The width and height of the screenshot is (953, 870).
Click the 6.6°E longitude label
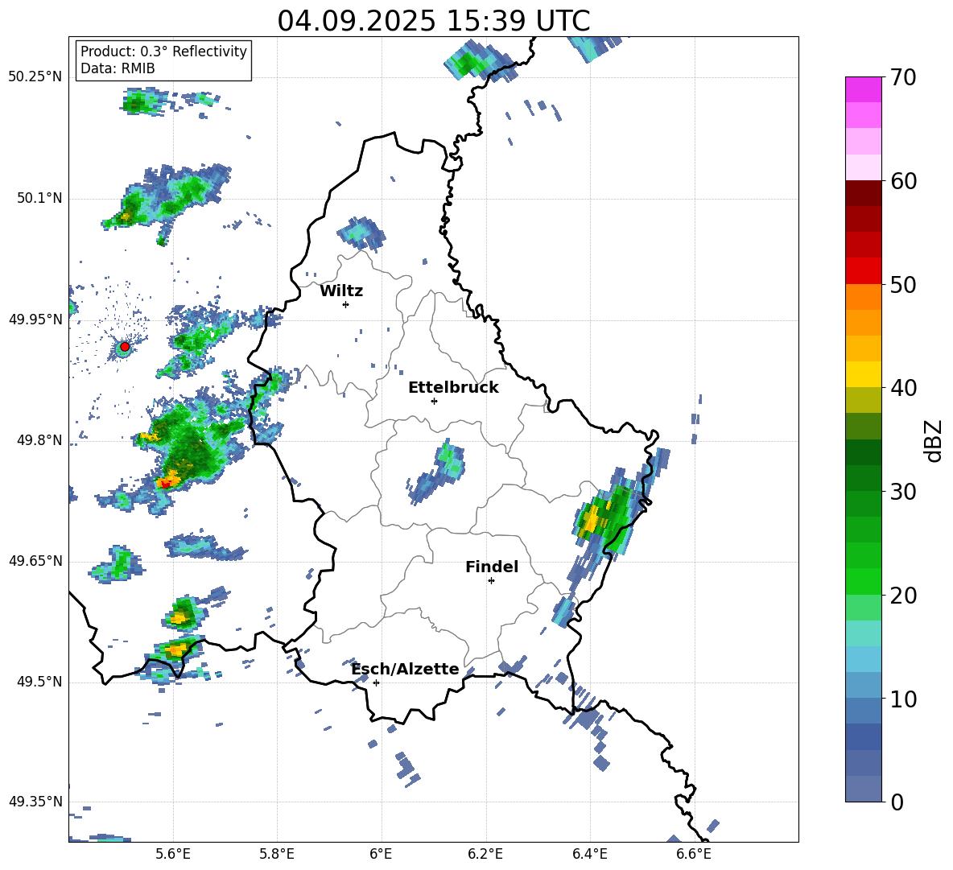coord(694,854)
